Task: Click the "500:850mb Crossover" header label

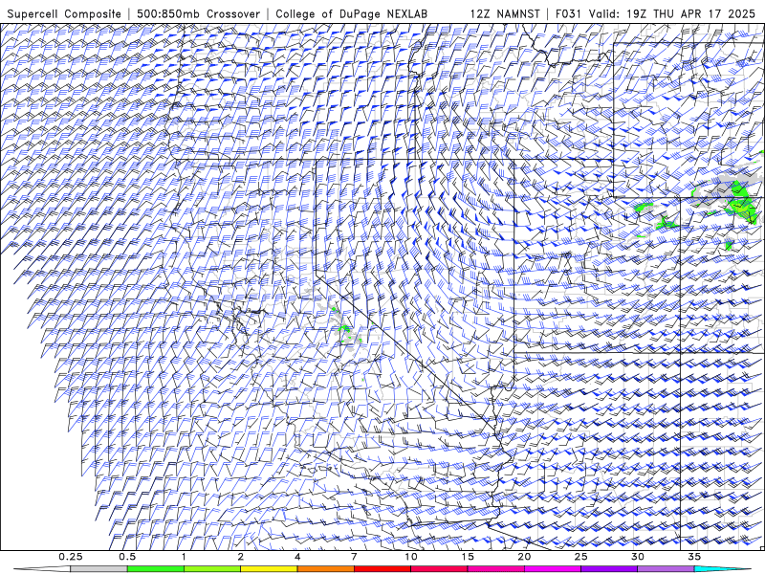Action: [199, 13]
